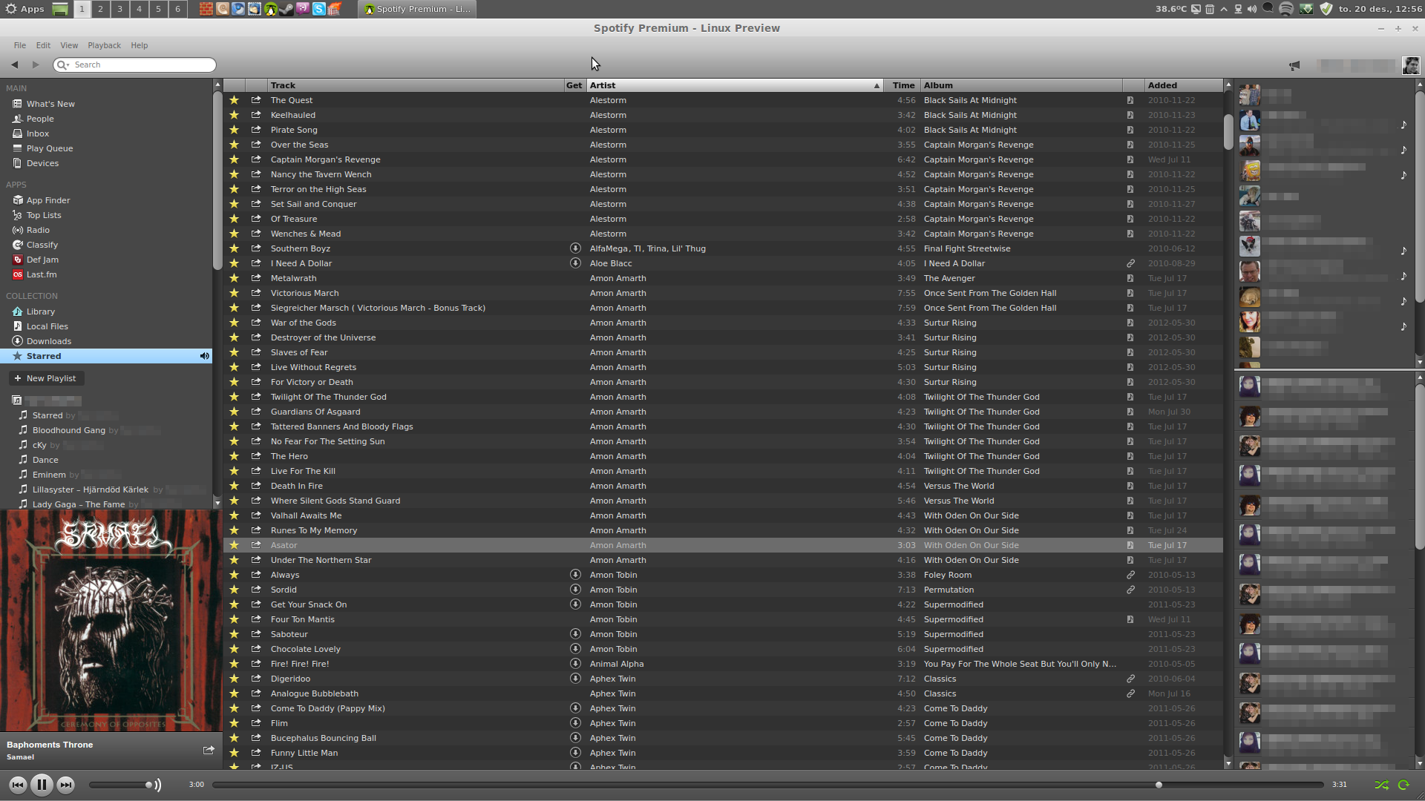
Task: Open Library collection
Action: 41,311
